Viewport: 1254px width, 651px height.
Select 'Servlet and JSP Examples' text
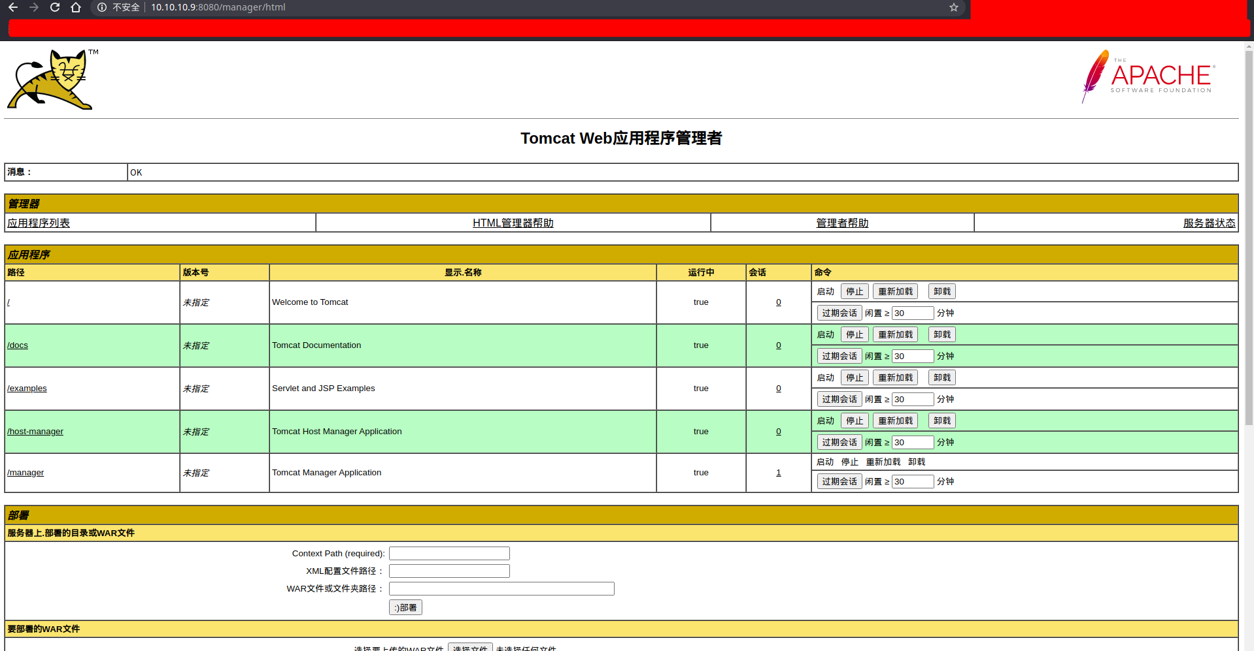[324, 388]
